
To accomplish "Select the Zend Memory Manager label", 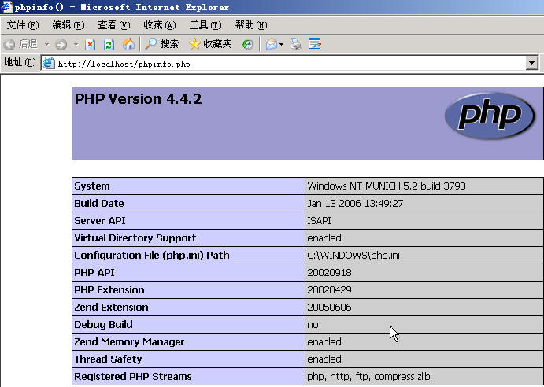I will coord(129,342).
